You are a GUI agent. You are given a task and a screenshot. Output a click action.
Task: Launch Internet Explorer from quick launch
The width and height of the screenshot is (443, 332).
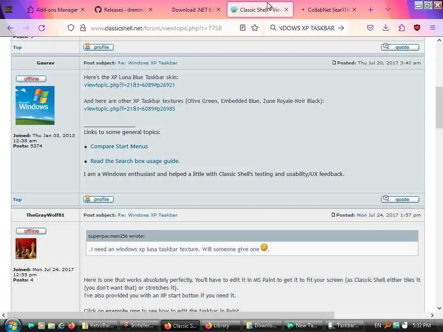click(61, 326)
